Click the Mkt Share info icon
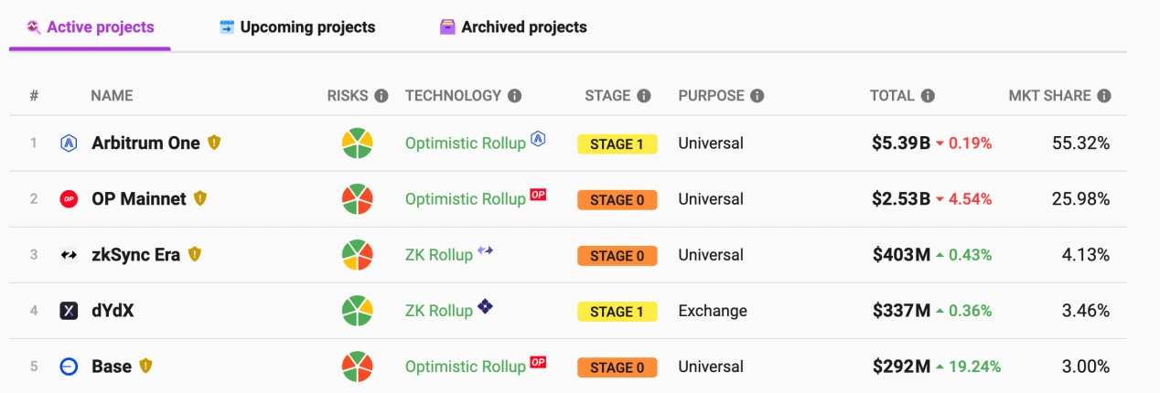This screenshot has height=393, width=1160. click(1104, 96)
